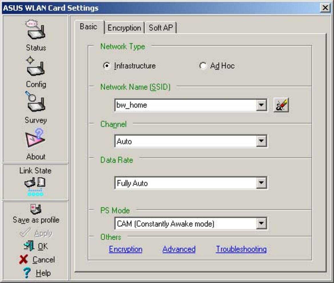Click the Survey label in sidebar
The image size is (334, 283).
click(x=36, y=120)
